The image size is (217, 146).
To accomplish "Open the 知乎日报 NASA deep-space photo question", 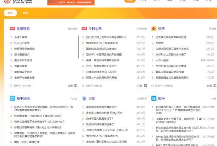I will (x=44, y=109).
